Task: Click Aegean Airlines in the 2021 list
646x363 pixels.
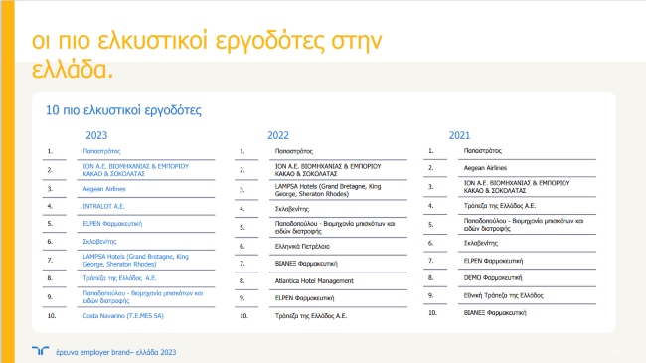Action: (x=485, y=168)
